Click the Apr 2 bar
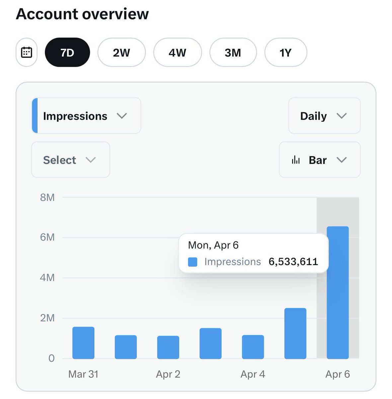This screenshot has width=392, height=399. [168, 347]
